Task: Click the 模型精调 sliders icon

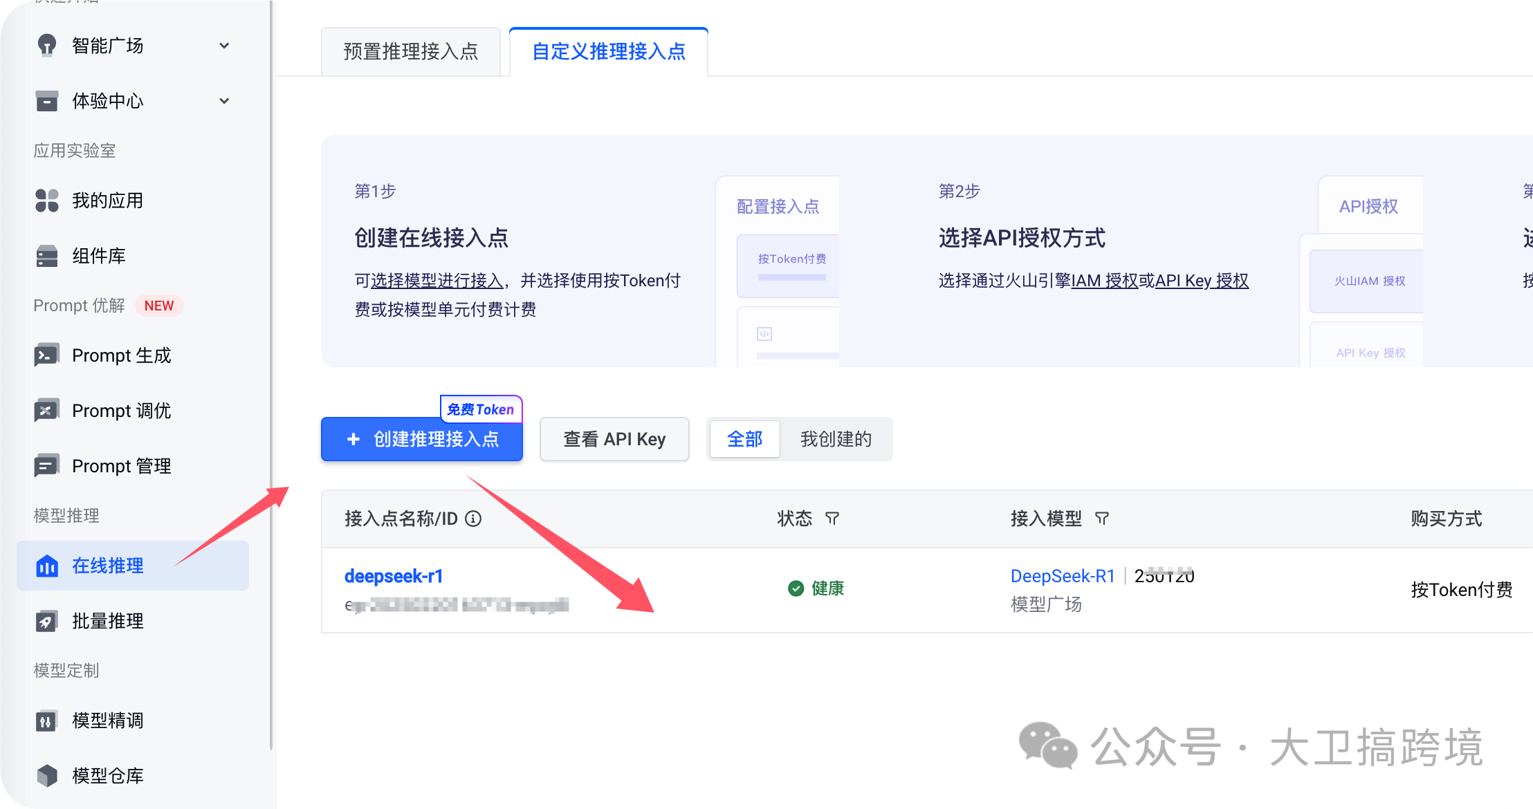Action: [46, 720]
